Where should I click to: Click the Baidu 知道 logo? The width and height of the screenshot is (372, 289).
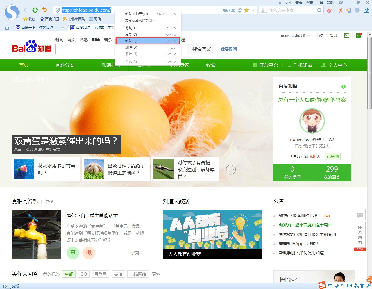[32, 47]
